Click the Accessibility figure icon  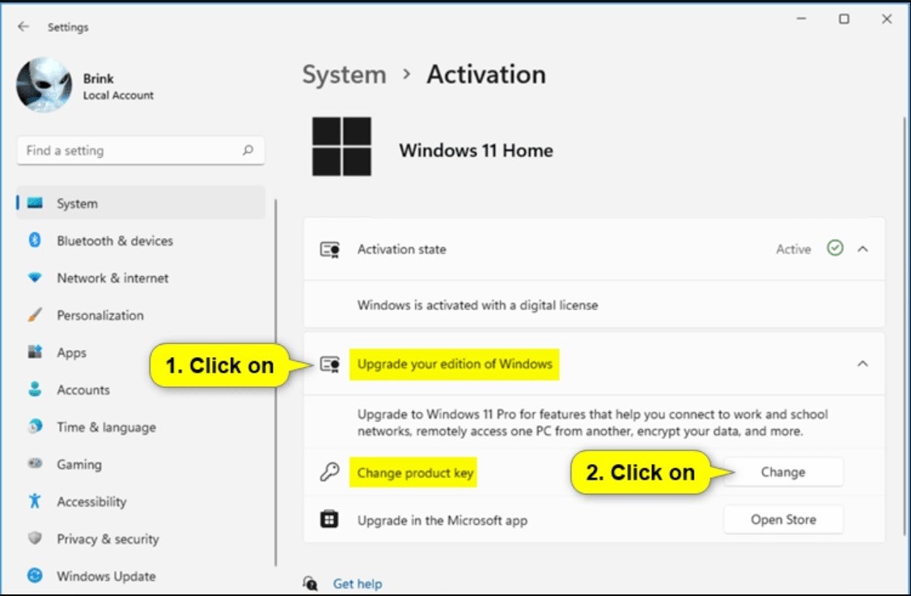click(35, 501)
